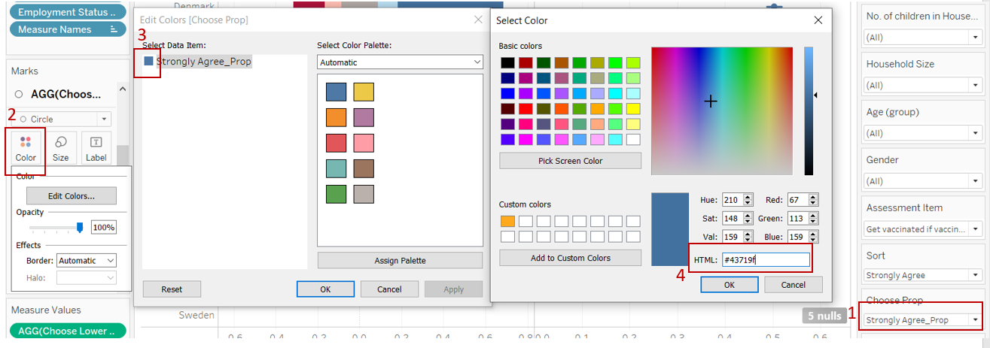This screenshot has width=990, height=348.
Task: Click the Color marks card icon
Action: (x=26, y=148)
